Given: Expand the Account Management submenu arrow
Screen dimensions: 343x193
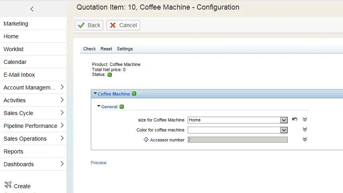Looking at the screenshot, I should click(62, 88).
